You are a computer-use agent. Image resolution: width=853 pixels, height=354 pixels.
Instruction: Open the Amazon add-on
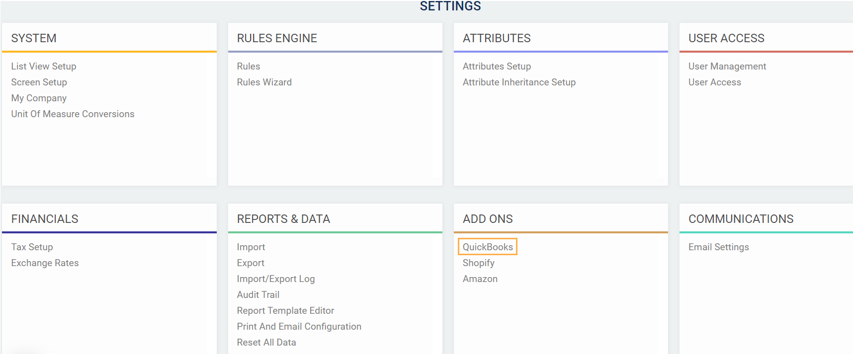pyautogui.click(x=480, y=279)
